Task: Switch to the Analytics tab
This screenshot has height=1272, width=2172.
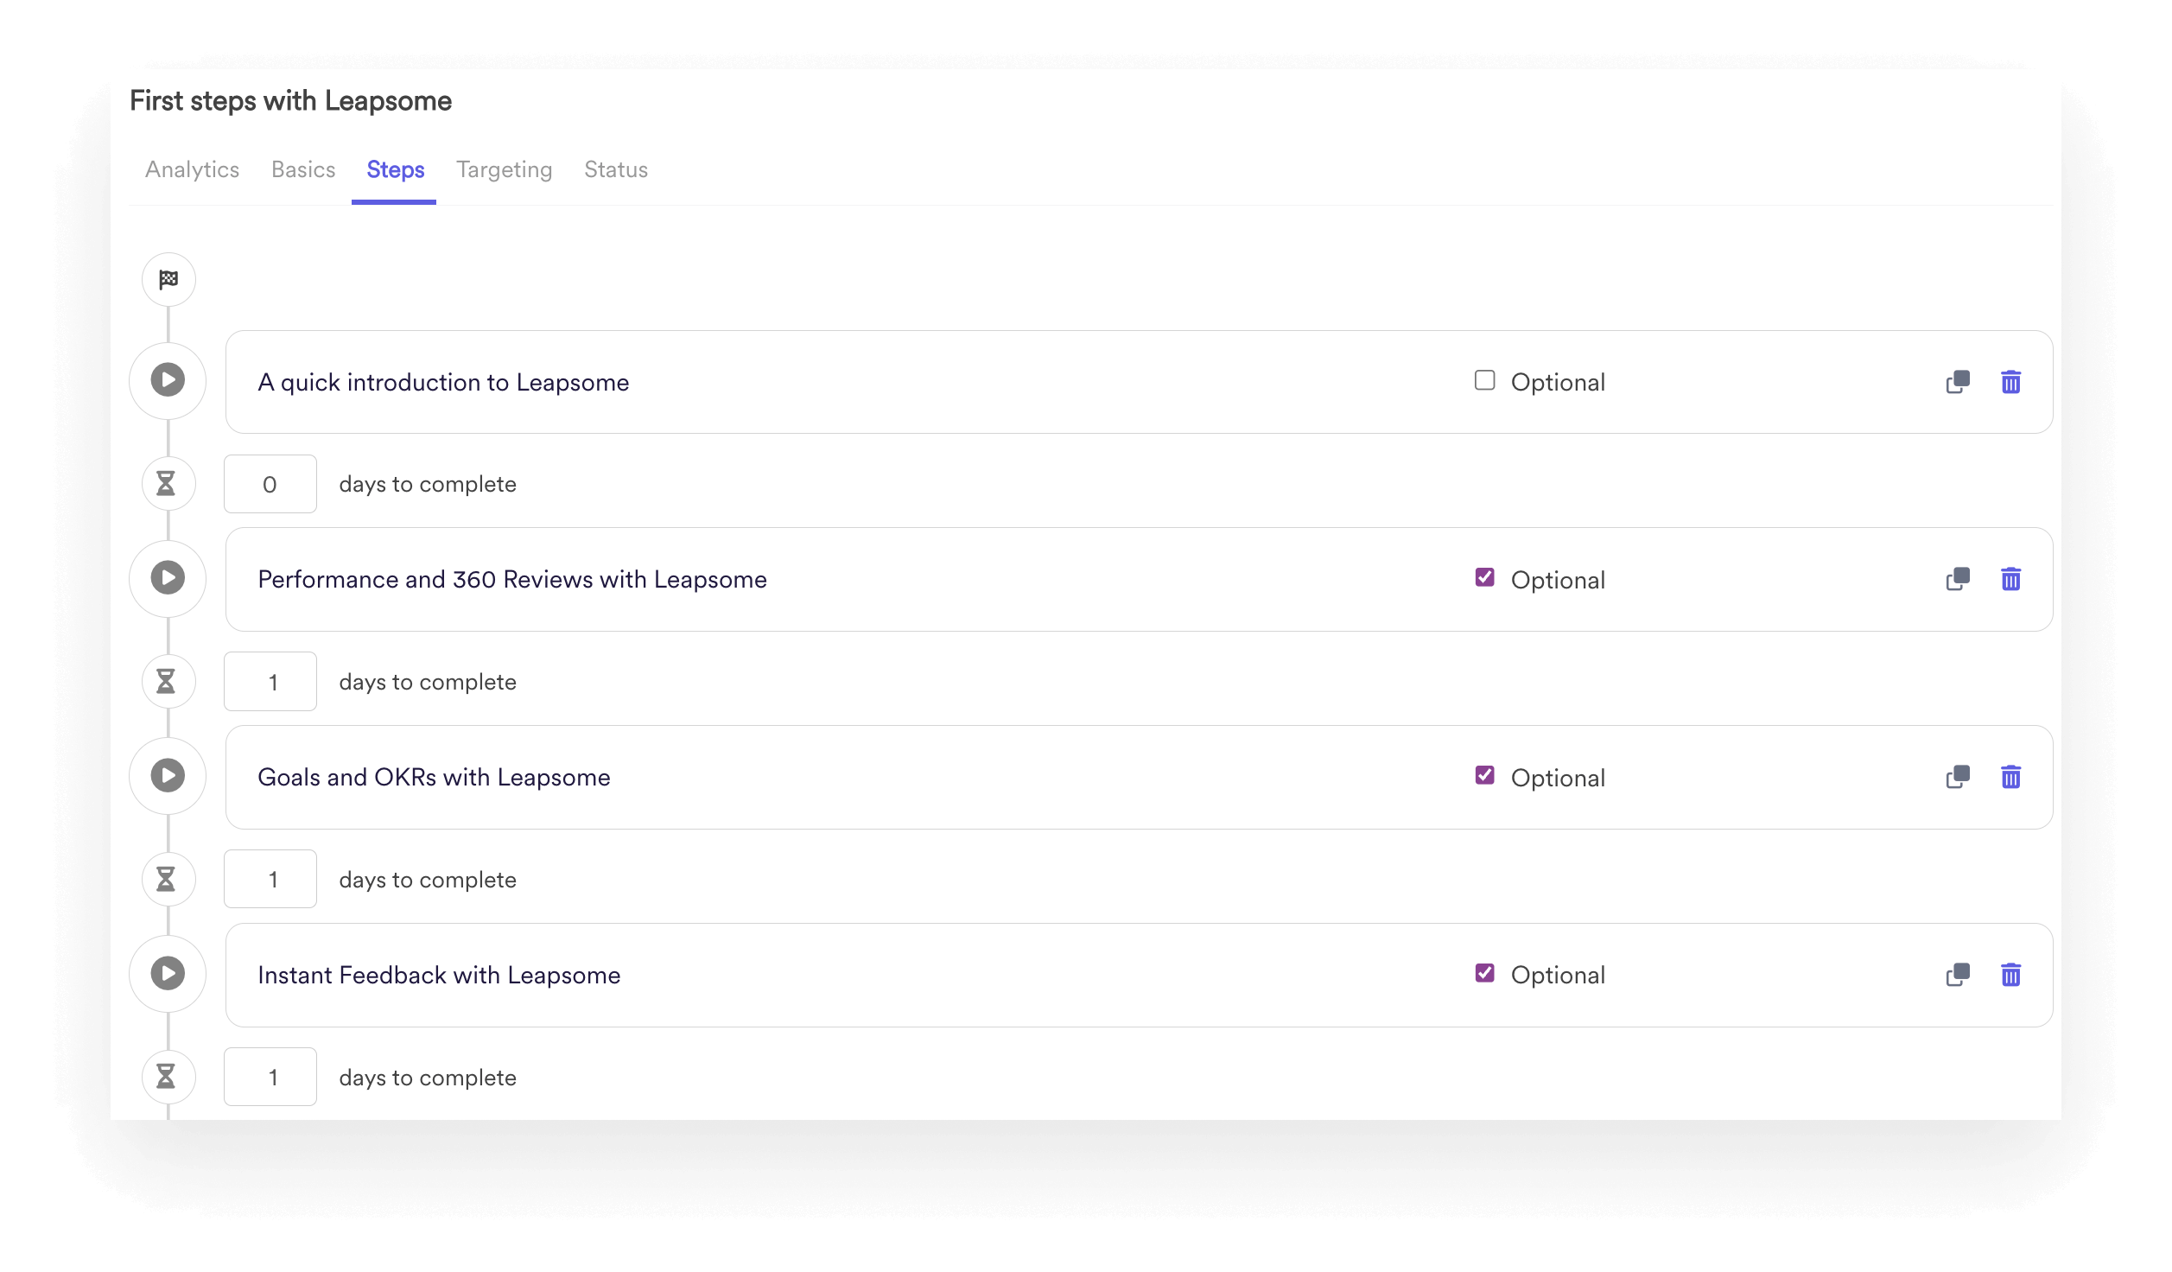Action: pyautogui.click(x=192, y=169)
